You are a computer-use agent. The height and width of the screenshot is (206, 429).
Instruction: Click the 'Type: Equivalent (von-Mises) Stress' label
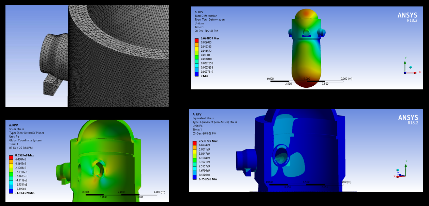click(x=214, y=122)
